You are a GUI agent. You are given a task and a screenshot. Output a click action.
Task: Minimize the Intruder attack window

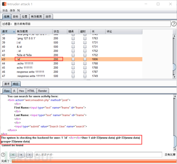coord(146,4)
